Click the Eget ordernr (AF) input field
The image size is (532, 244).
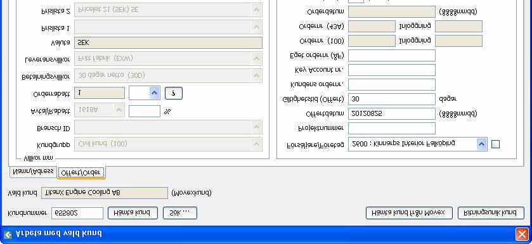pyautogui.click(x=391, y=56)
